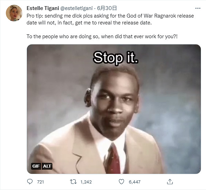Click the tweet text about Ragnarok release
The width and height of the screenshot is (206, 190).
coord(110,19)
